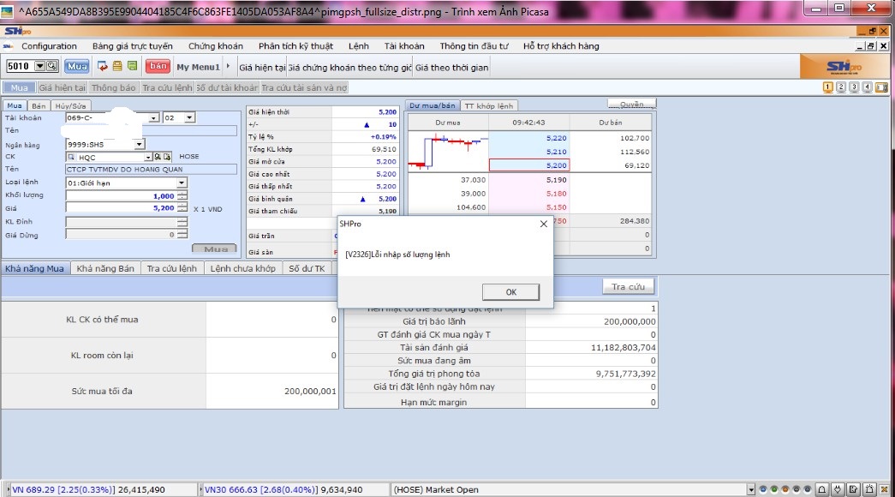The image size is (895, 497).
Task: Open the Configuration menu
Action: pos(49,46)
